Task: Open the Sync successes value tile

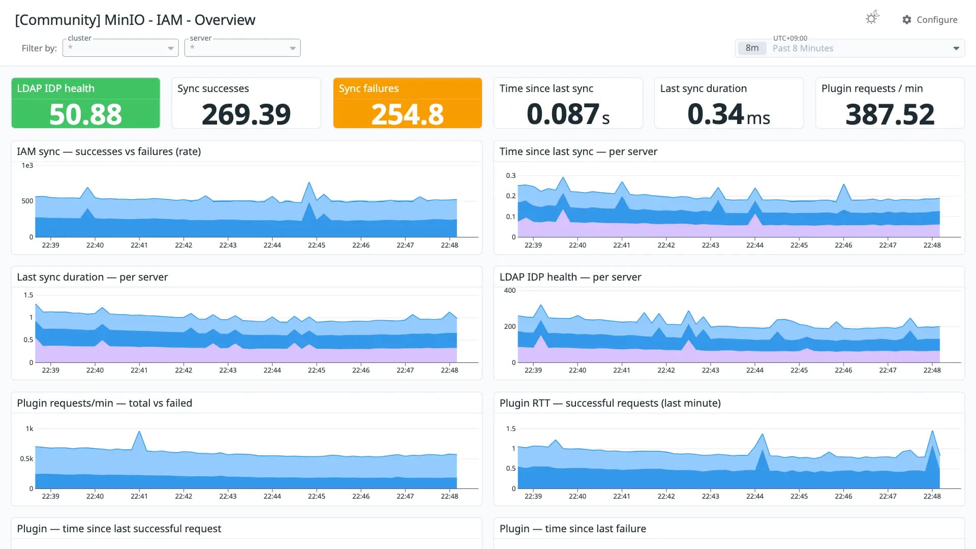Action: point(246,103)
